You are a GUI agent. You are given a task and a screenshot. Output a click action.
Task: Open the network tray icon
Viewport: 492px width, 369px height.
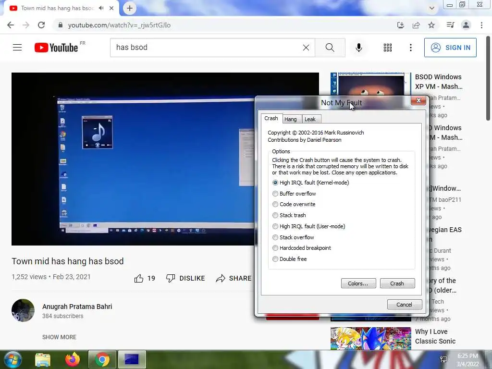coord(443,359)
